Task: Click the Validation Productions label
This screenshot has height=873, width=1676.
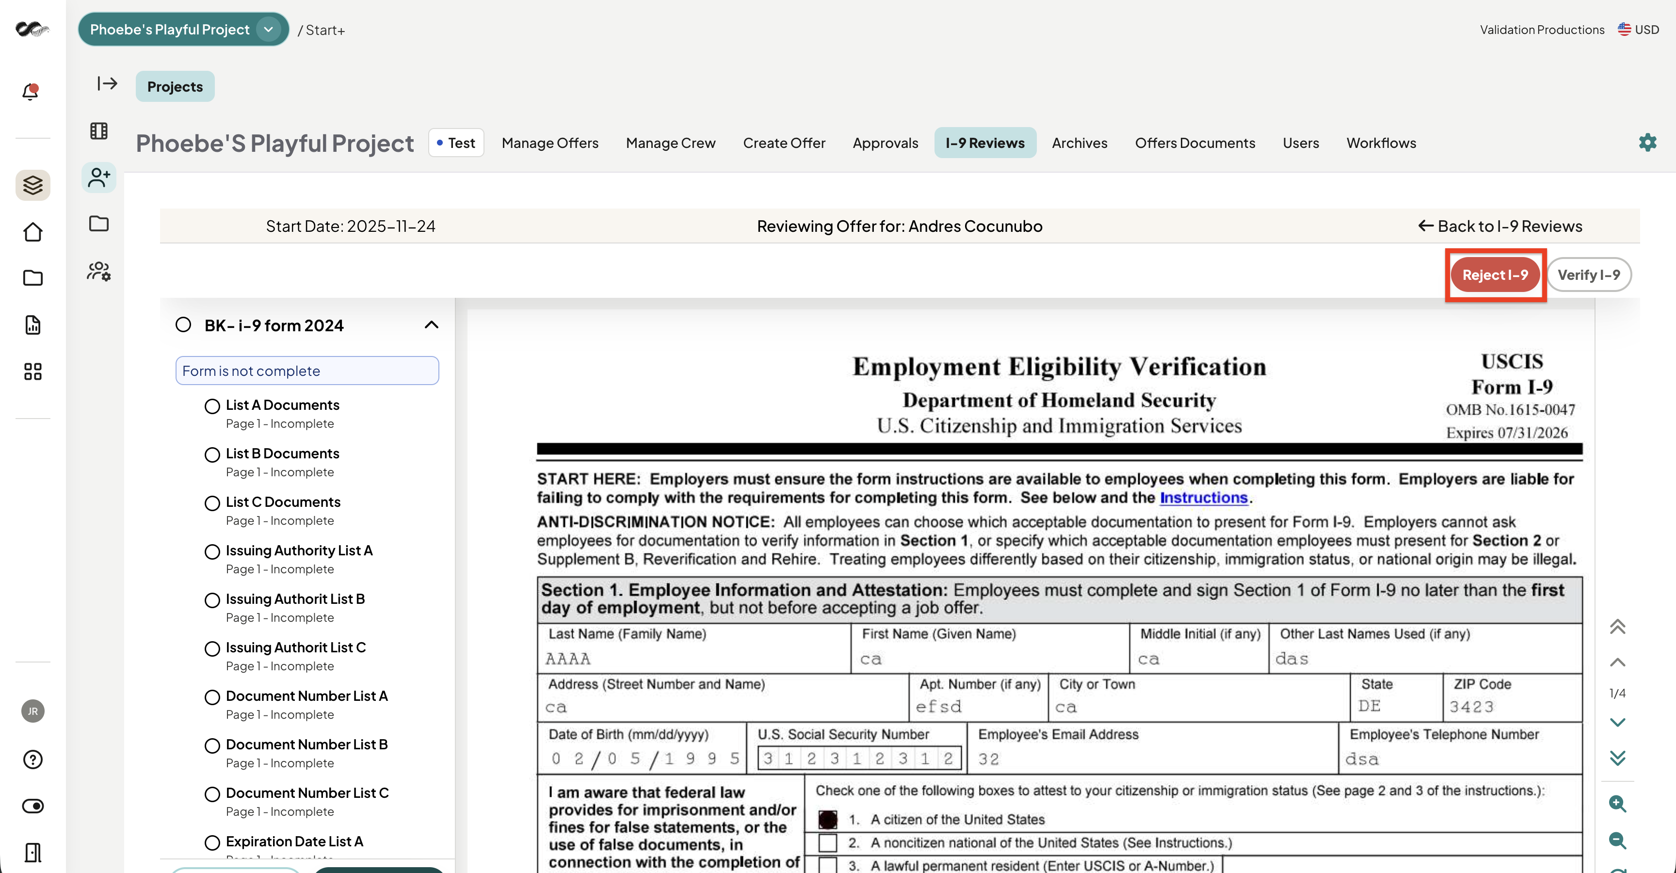Action: click(1542, 29)
